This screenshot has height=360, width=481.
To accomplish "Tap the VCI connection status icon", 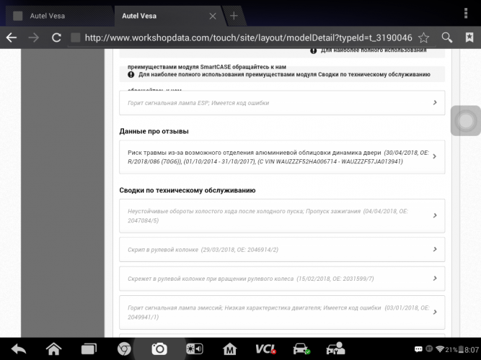I will pyautogui.click(x=265, y=349).
